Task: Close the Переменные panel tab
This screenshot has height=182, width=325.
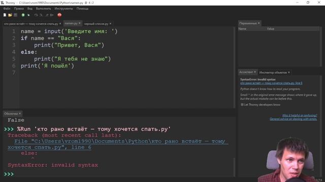Action: pyautogui.click(x=258, y=23)
